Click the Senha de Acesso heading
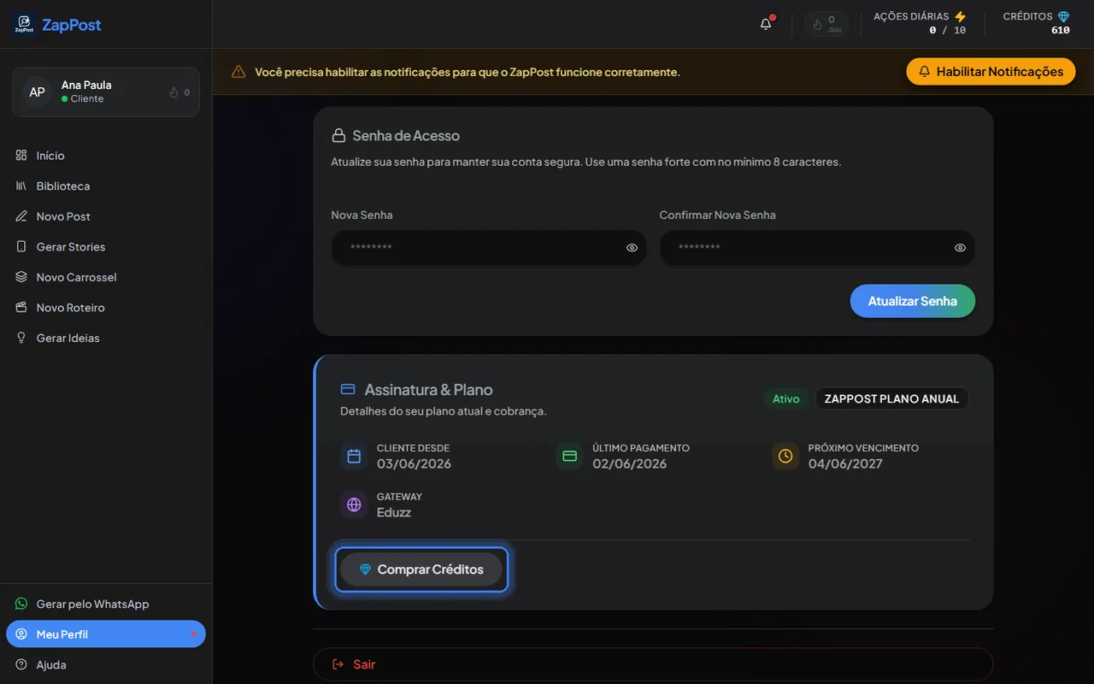 click(406, 135)
